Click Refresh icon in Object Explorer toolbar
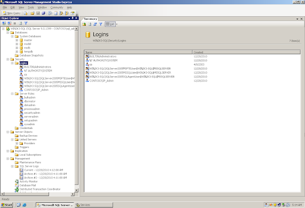The height and width of the screenshot is (208, 305). click(x=20, y=23)
